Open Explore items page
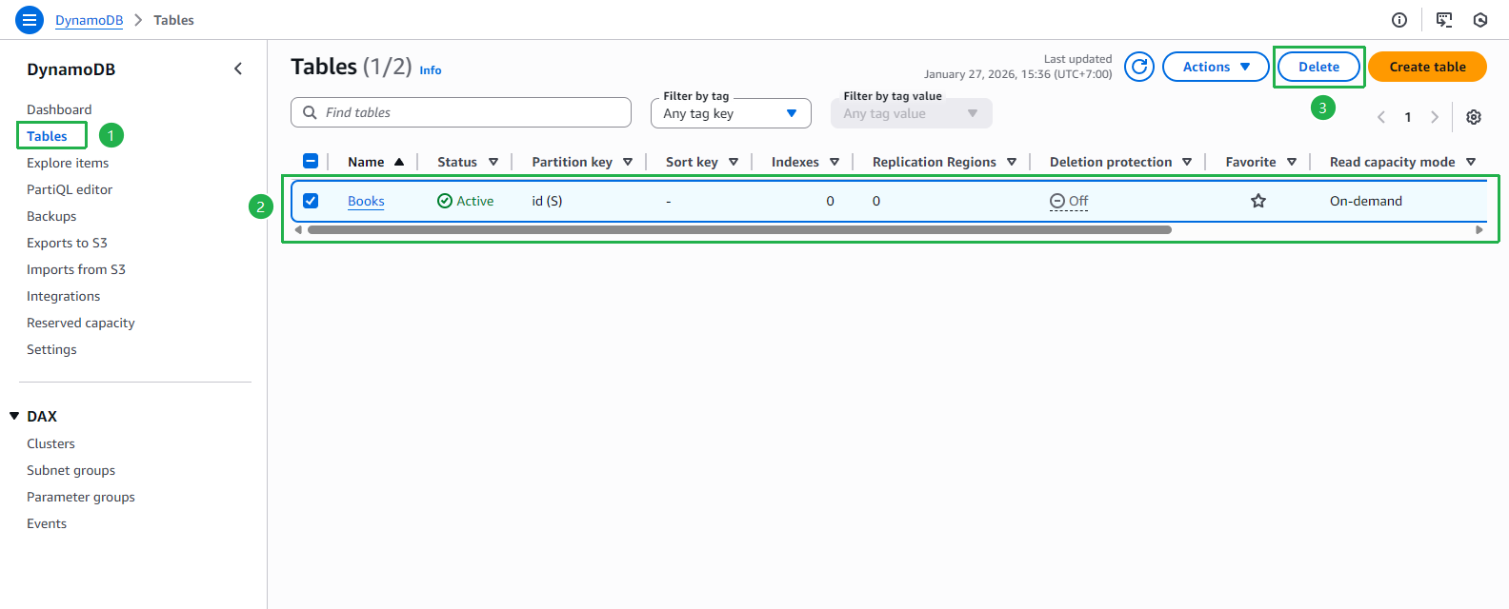The image size is (1509, 609). 68,163
